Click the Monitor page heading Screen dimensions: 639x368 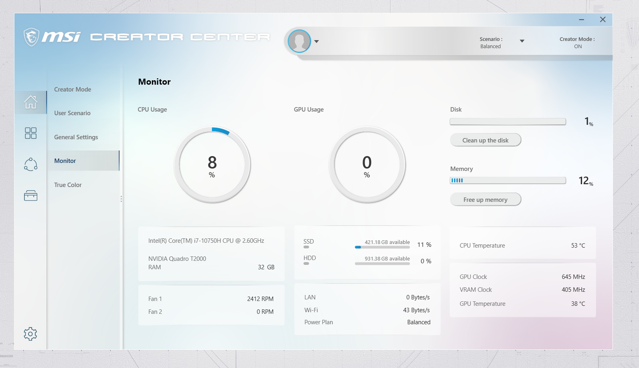[x=154, y=82]
